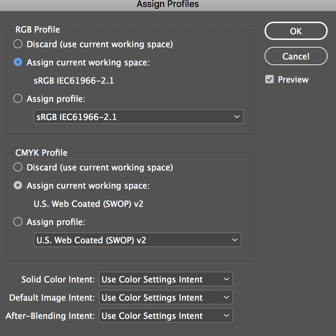The height and width of the screenshot is (336, 336).
Task: Click the CMYK Profile group heading
Action: click(x=41, y=153)
